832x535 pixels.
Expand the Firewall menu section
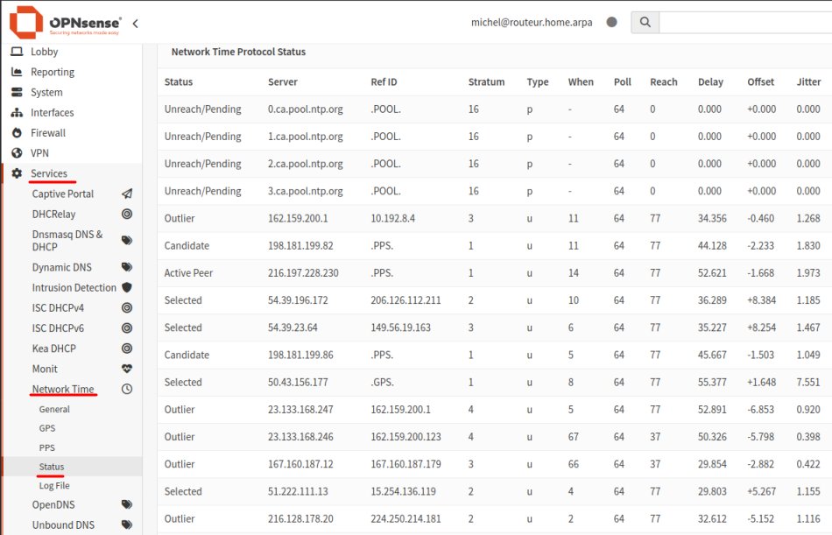pyautogui.click(x=48, y=133)
